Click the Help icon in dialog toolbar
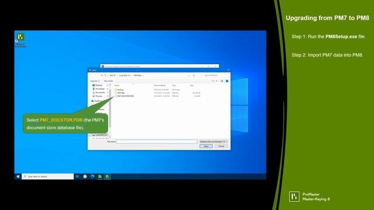 click(x=227, y=81)
